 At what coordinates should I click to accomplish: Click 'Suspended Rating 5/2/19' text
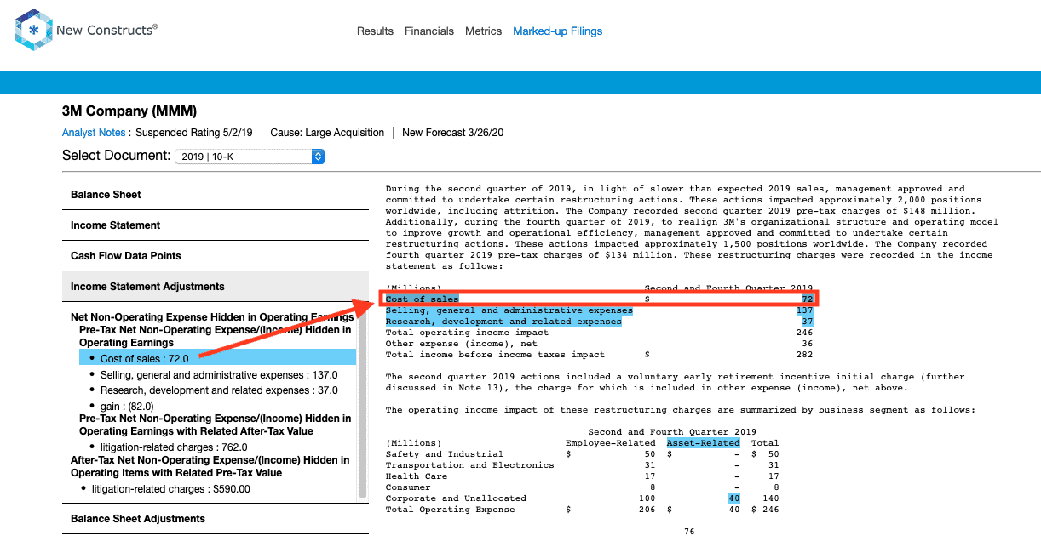194,133
